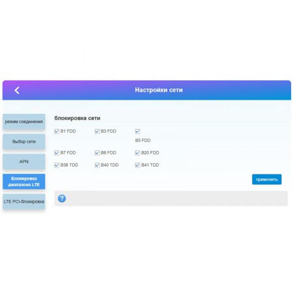Go back using the header arrow icon
This screenshot has height=293, width=293.
(x=17, y=91)
